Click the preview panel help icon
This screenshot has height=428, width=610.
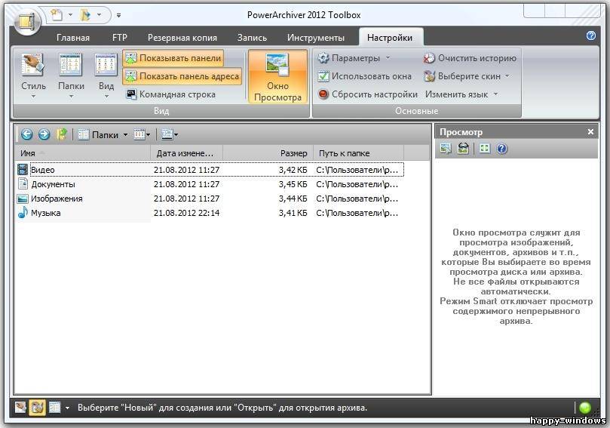click(502, 149)
